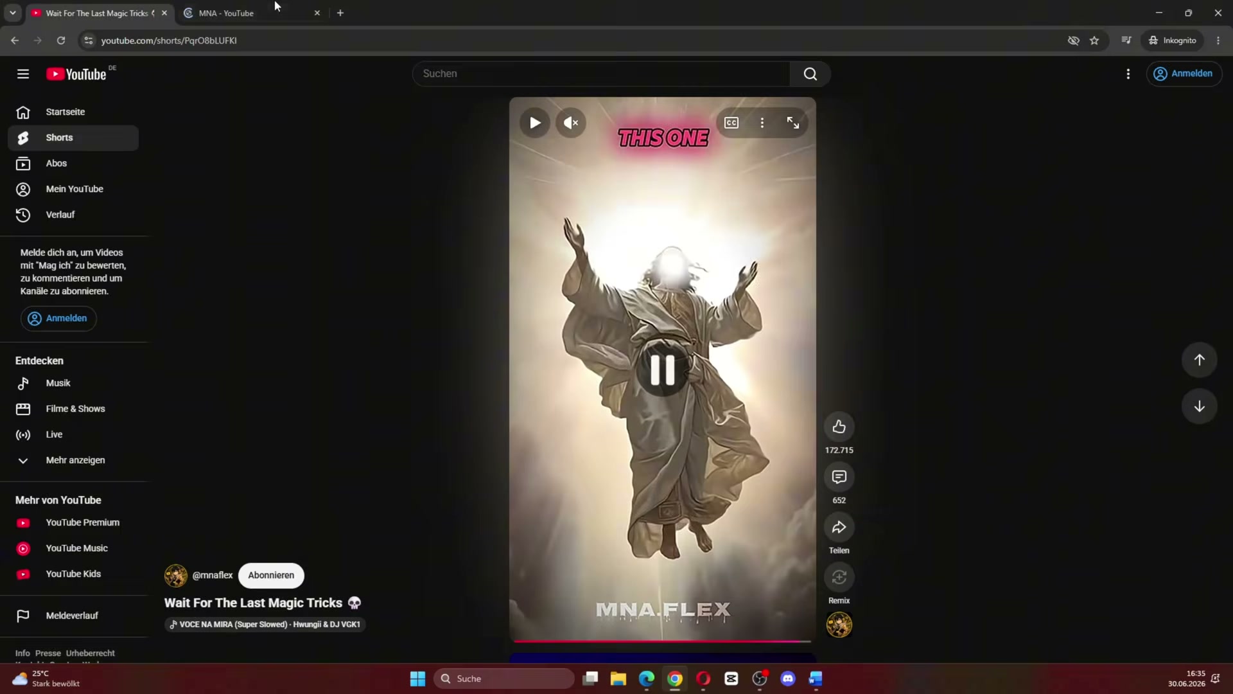Go to YouTube home via the logo

(76, 74)
